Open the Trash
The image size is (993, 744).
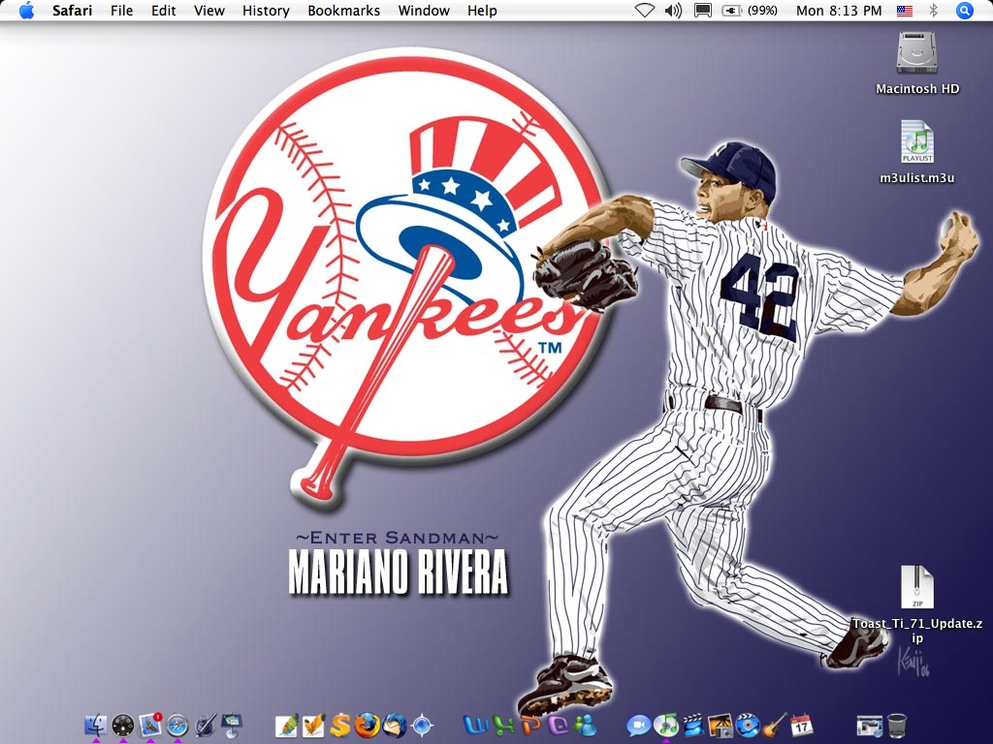pos(897,725)
